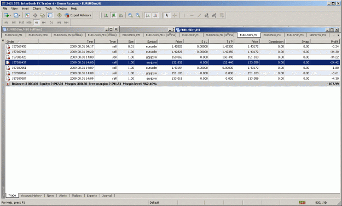Viewport: 342px width, 206px height.
Task: Click the New Order icon
Action: tap(59, 15)
